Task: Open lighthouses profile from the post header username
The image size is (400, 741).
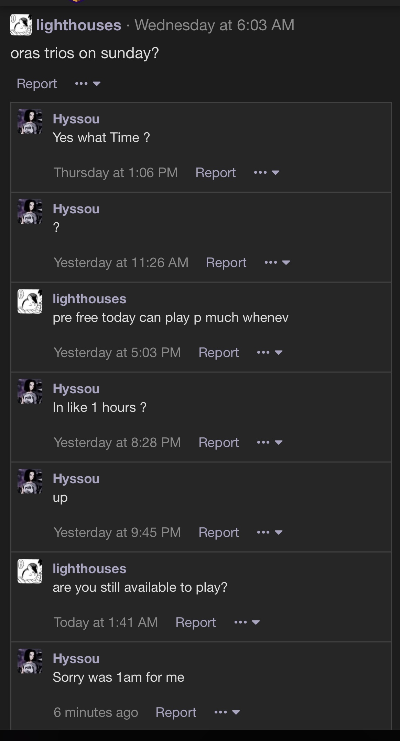Action: pos(79,25)
